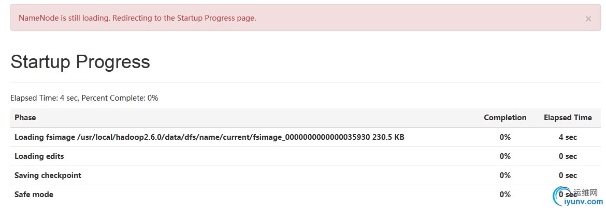This screenshot has height=210, width=606.
Task: Select the Loading edits phase row
Action: point(306,156)
